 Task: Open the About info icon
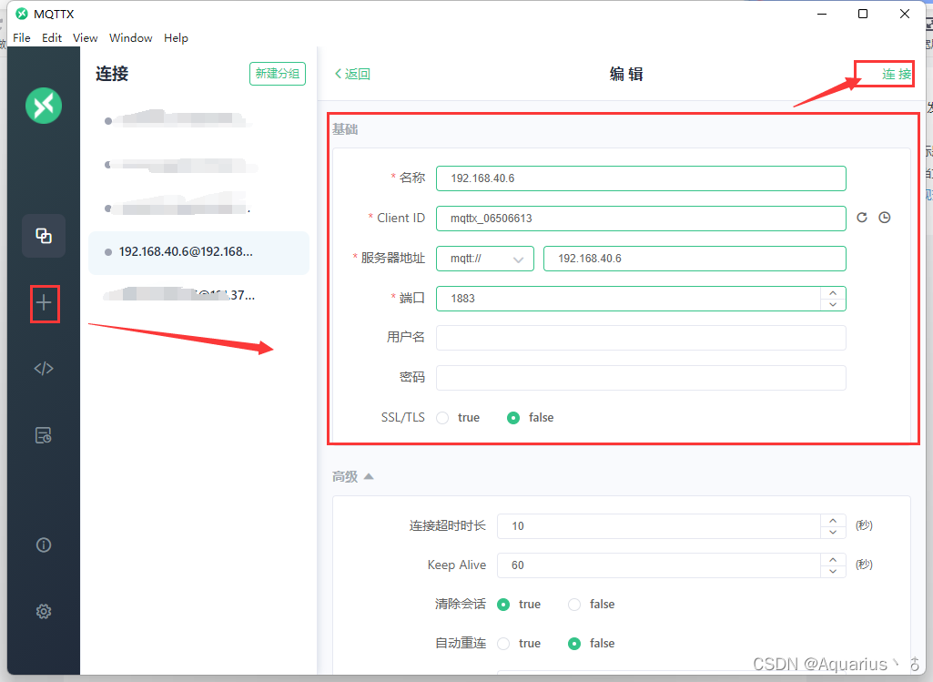coord(44,545)
